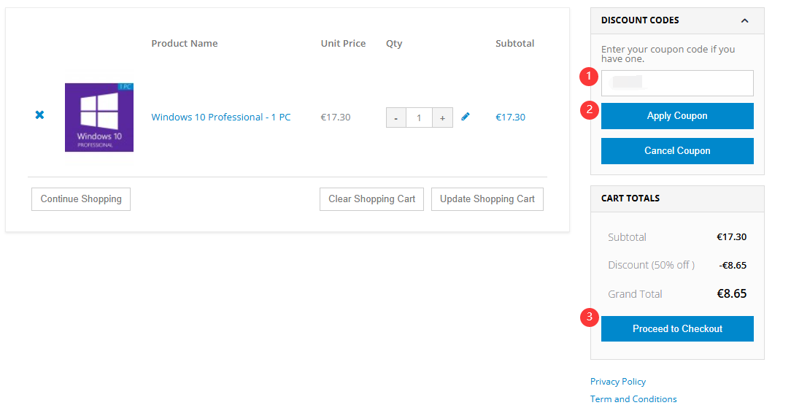Collapse the Discount Codes section chevron

(744, 20)
